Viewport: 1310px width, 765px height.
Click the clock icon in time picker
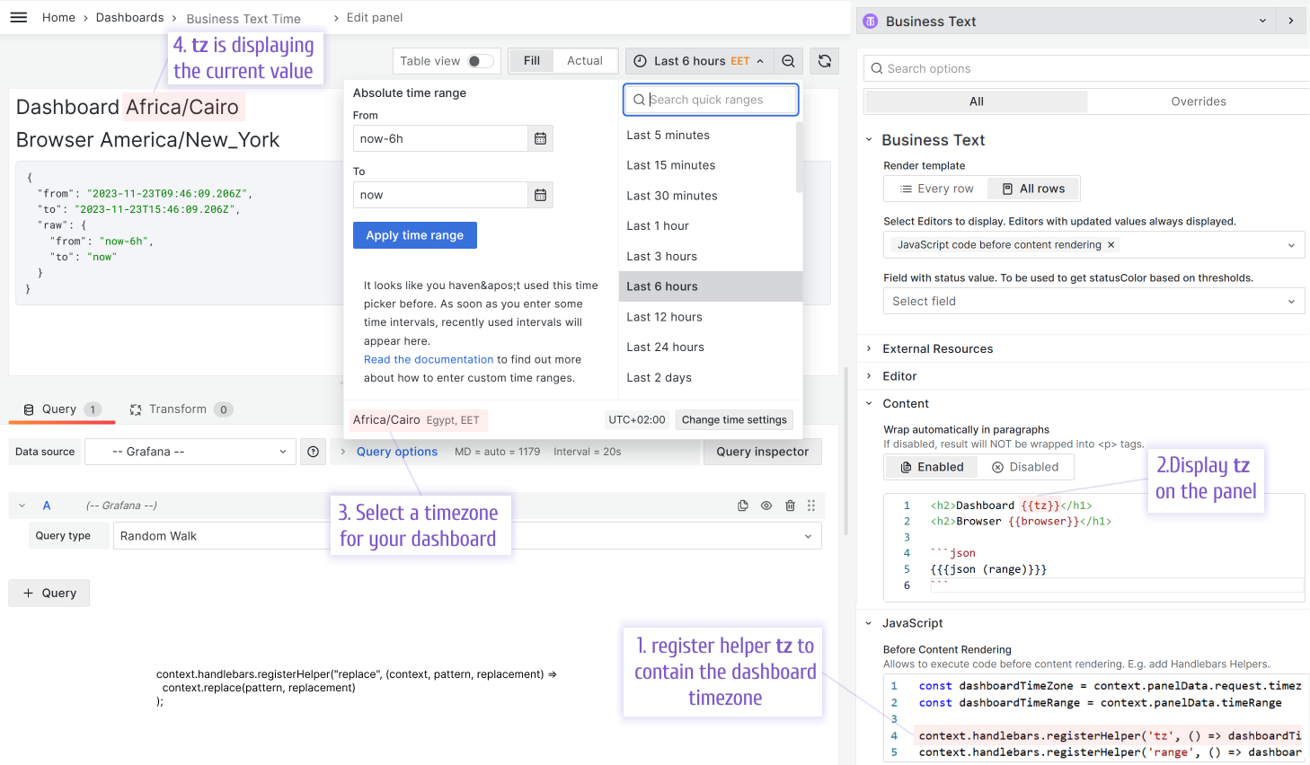coord(640,61)
